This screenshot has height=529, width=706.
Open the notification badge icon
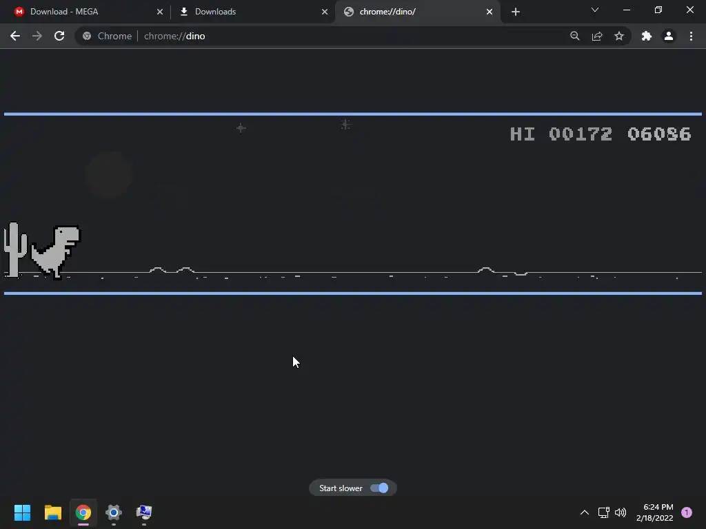coord(687,512)
